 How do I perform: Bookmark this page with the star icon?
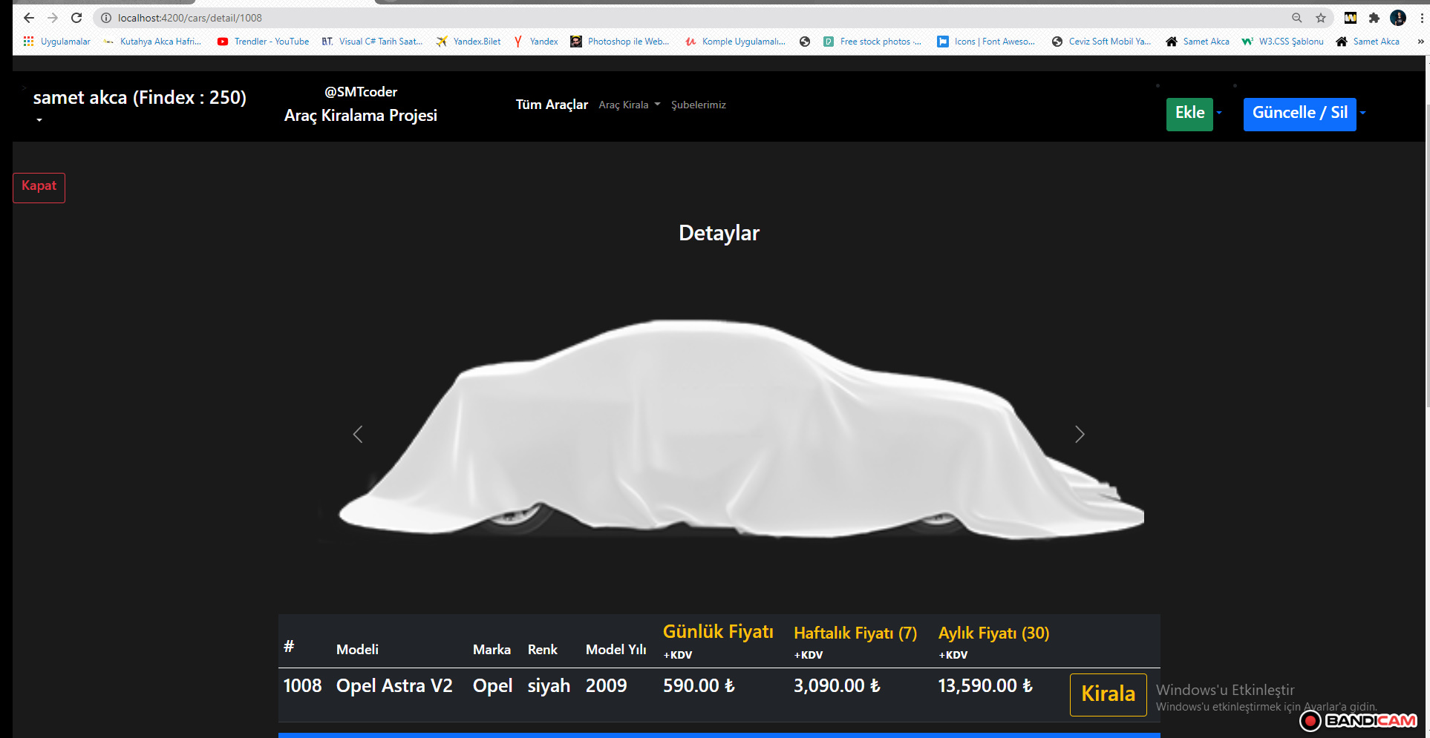point(1320,17)
